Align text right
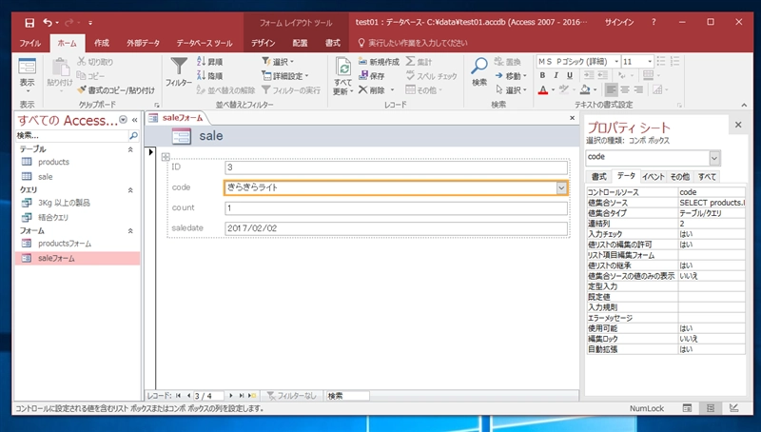 click(638, 89)
